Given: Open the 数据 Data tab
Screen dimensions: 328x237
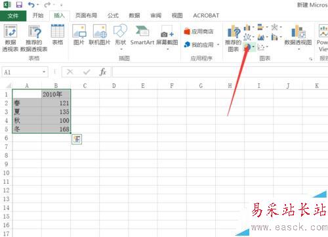Looking at the screenshot, I should (134, 16).
